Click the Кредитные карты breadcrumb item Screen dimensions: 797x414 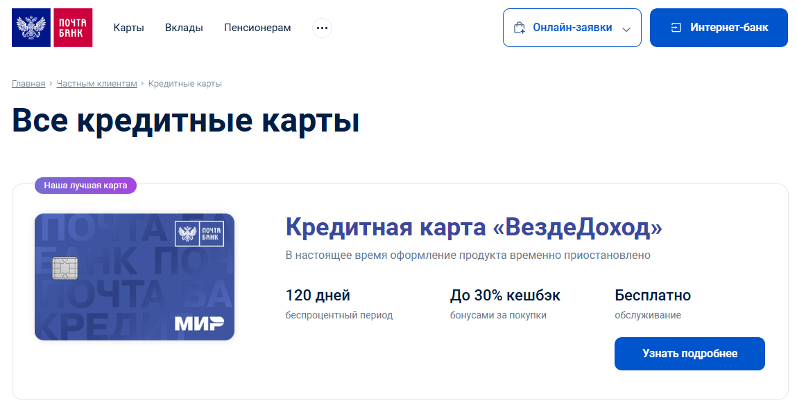pos(185,83)
